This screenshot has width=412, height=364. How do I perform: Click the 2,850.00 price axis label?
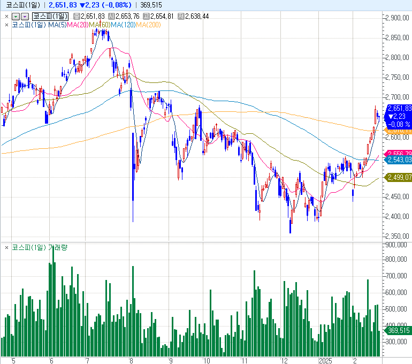pyautogui.click(x=397, y=37)
